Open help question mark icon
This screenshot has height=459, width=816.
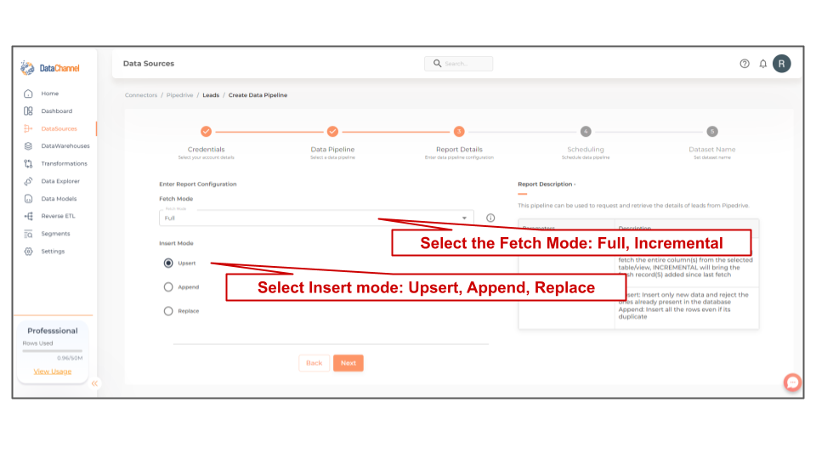pyautogui.click(x=745, y=64)
